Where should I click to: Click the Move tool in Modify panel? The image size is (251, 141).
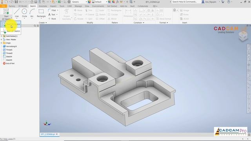coord(78,10)
